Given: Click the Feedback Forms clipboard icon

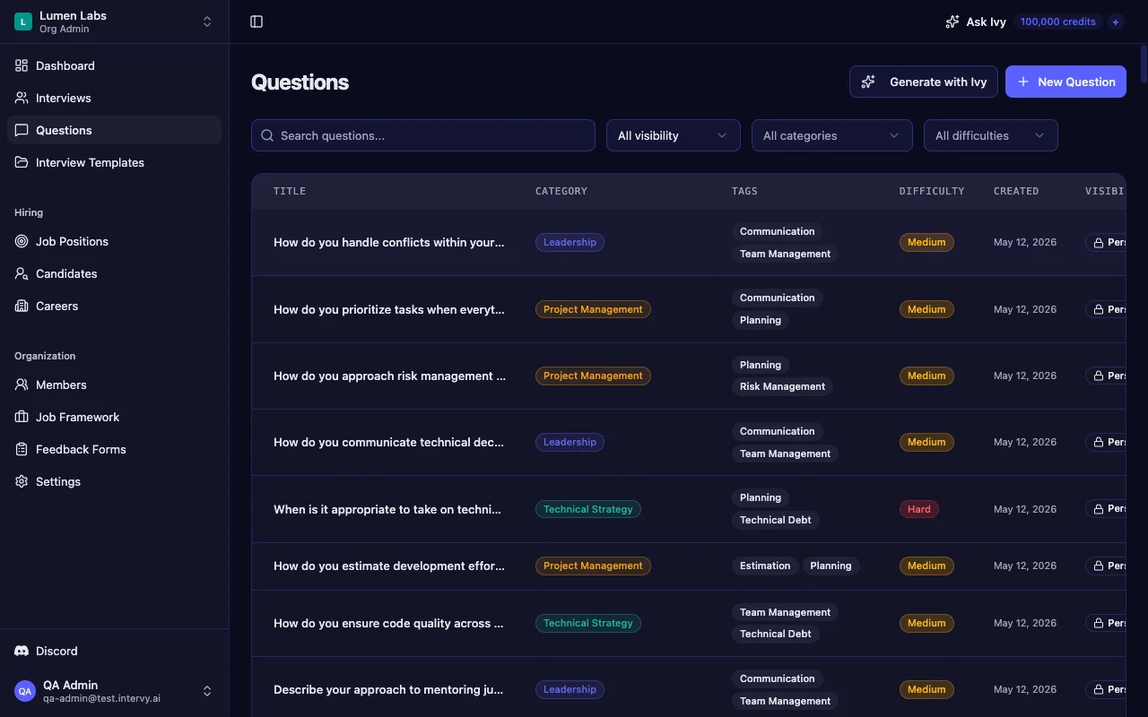Looking at the screenshot, I should 22,449.
